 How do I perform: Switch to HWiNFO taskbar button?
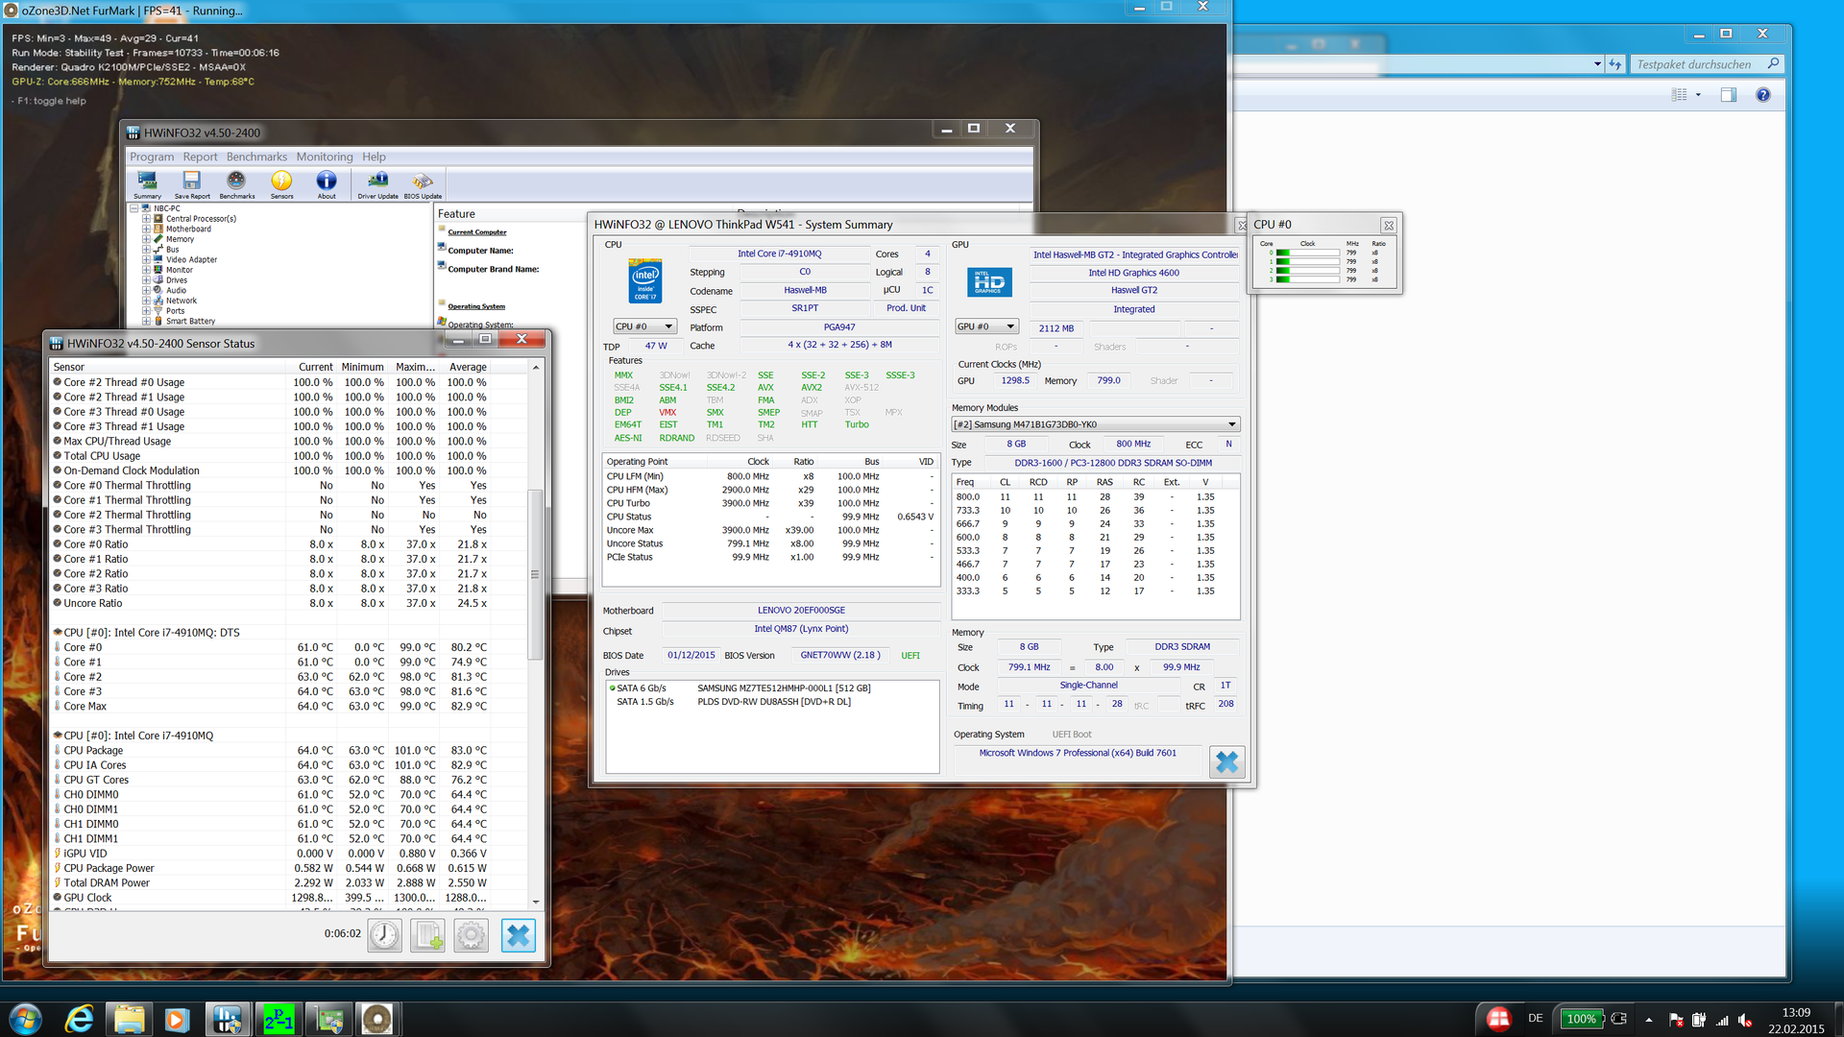pos(228,1019)
